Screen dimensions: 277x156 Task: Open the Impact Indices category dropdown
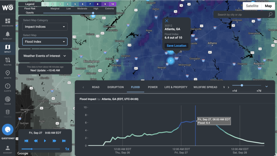point(45,27)
